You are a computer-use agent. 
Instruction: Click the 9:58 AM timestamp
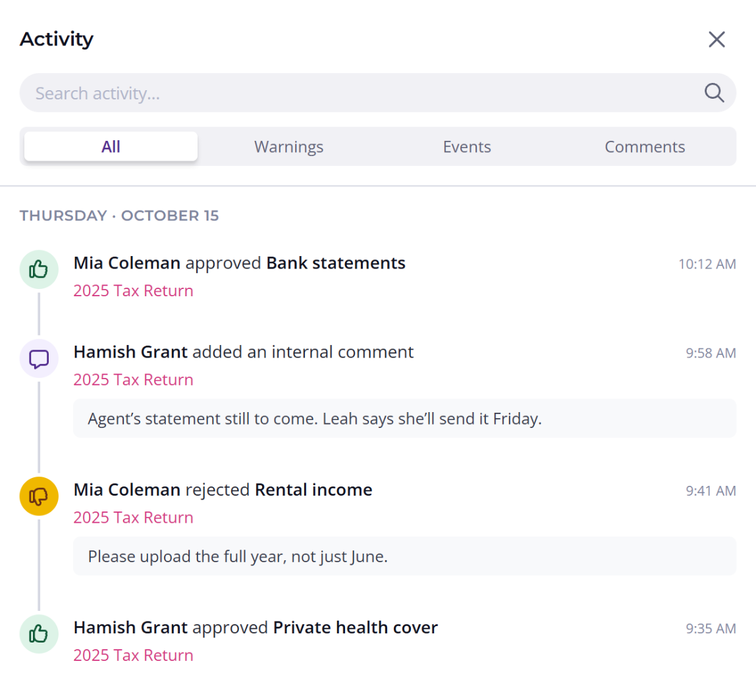(711, 354)
